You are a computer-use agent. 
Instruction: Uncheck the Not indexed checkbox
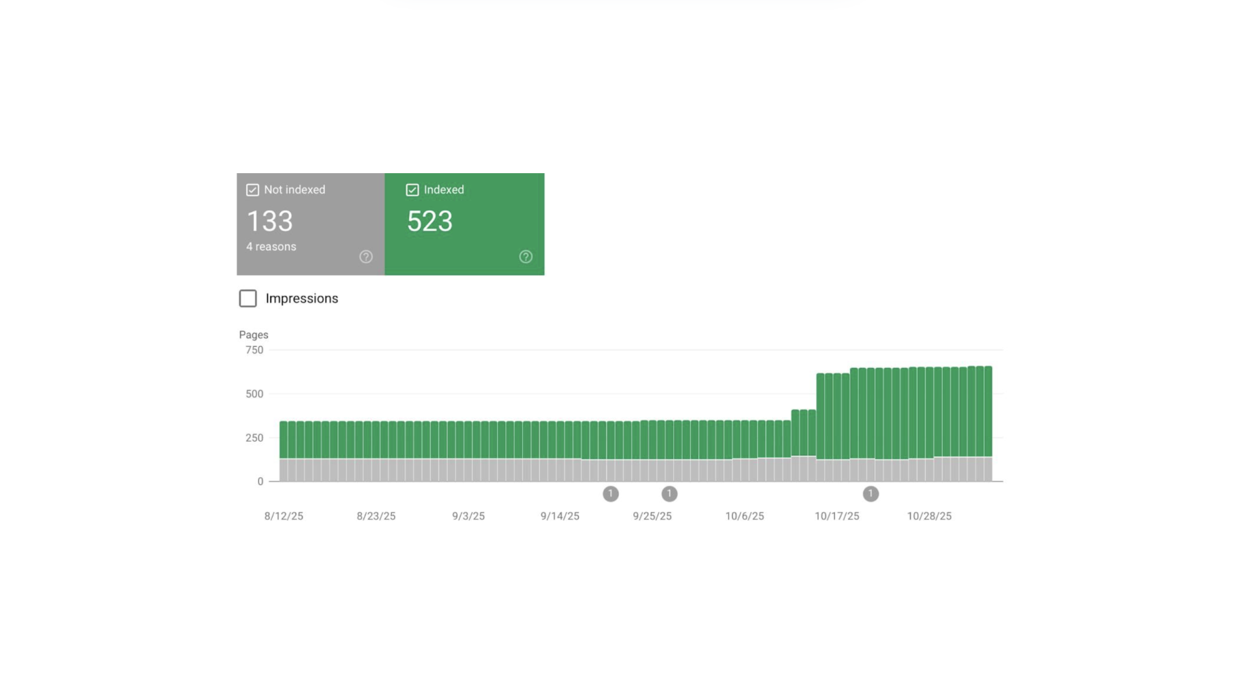pyautogui.click(x=252, y=190)
